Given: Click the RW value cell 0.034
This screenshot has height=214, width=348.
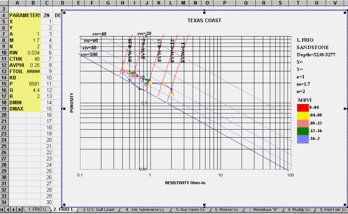Looking at the screenshot, I should pos(33,53).
